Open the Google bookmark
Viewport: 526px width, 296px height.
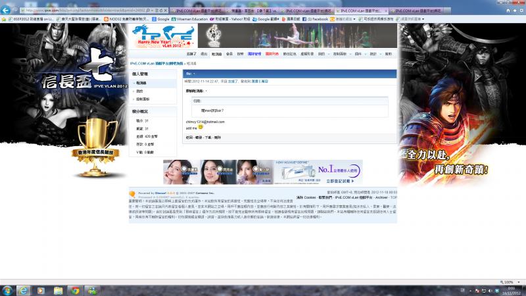click(x=160, y=19)
